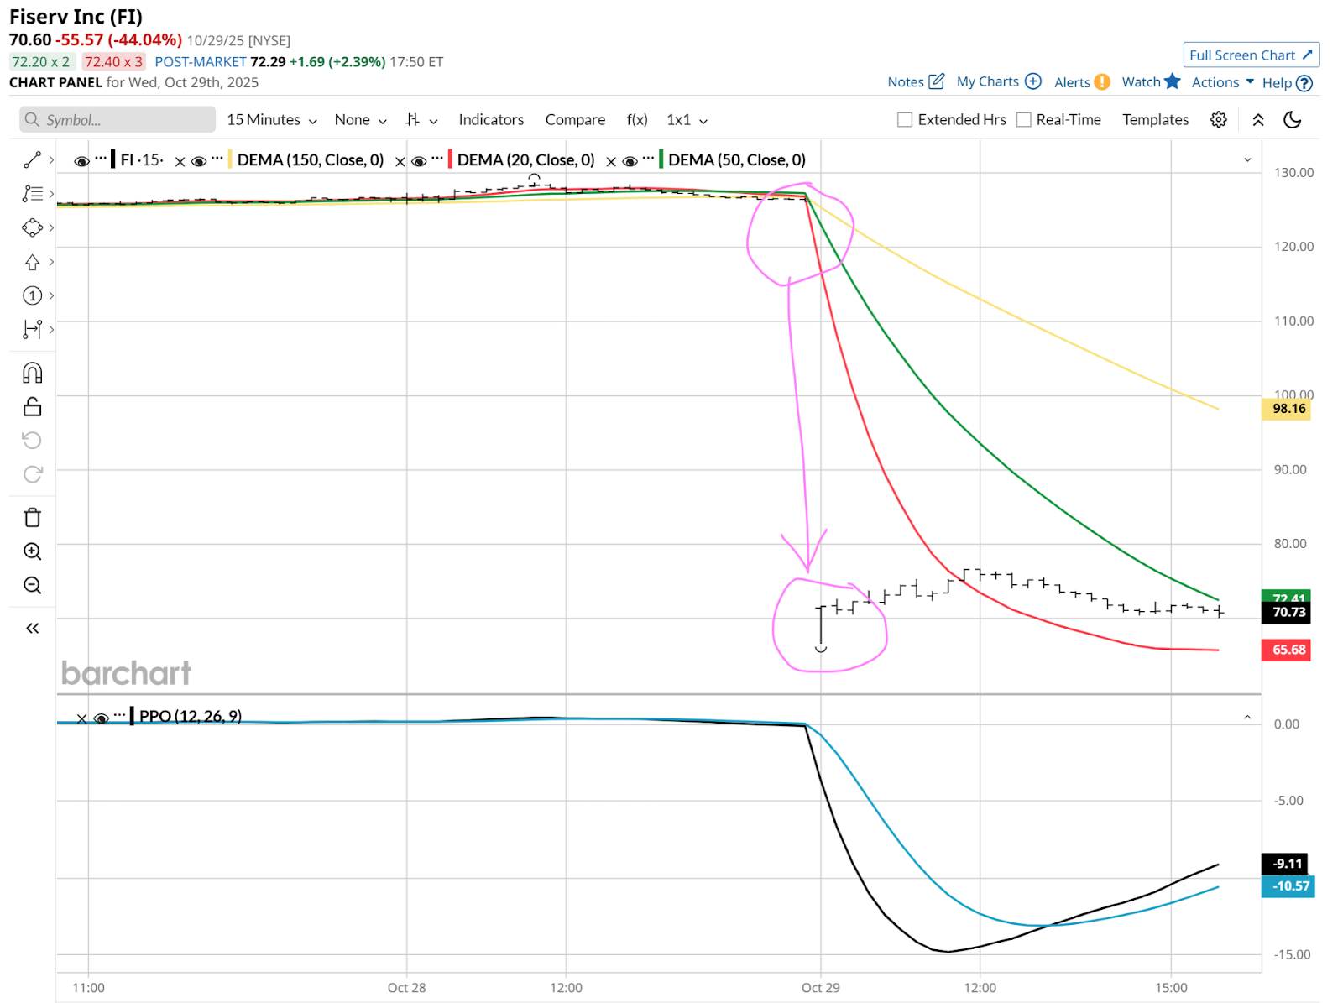Open the None period dropdown
The height and width of the screenshot is (1003, 1343).
(x=360, y=120)
